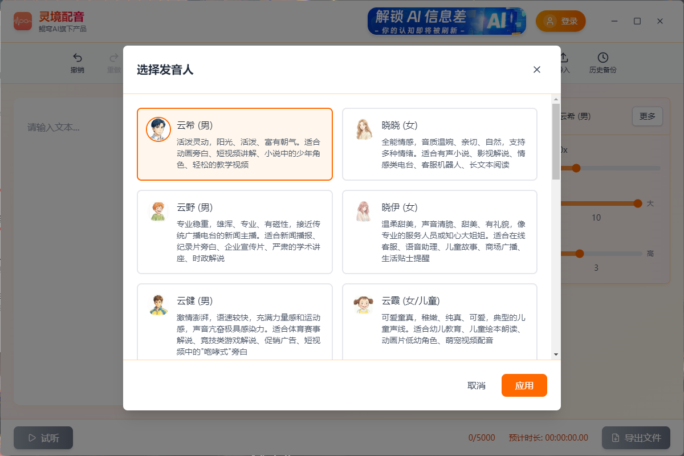Select the 晓晓 female voice
This screenshot has height=456, width=684.
[439, 144]
